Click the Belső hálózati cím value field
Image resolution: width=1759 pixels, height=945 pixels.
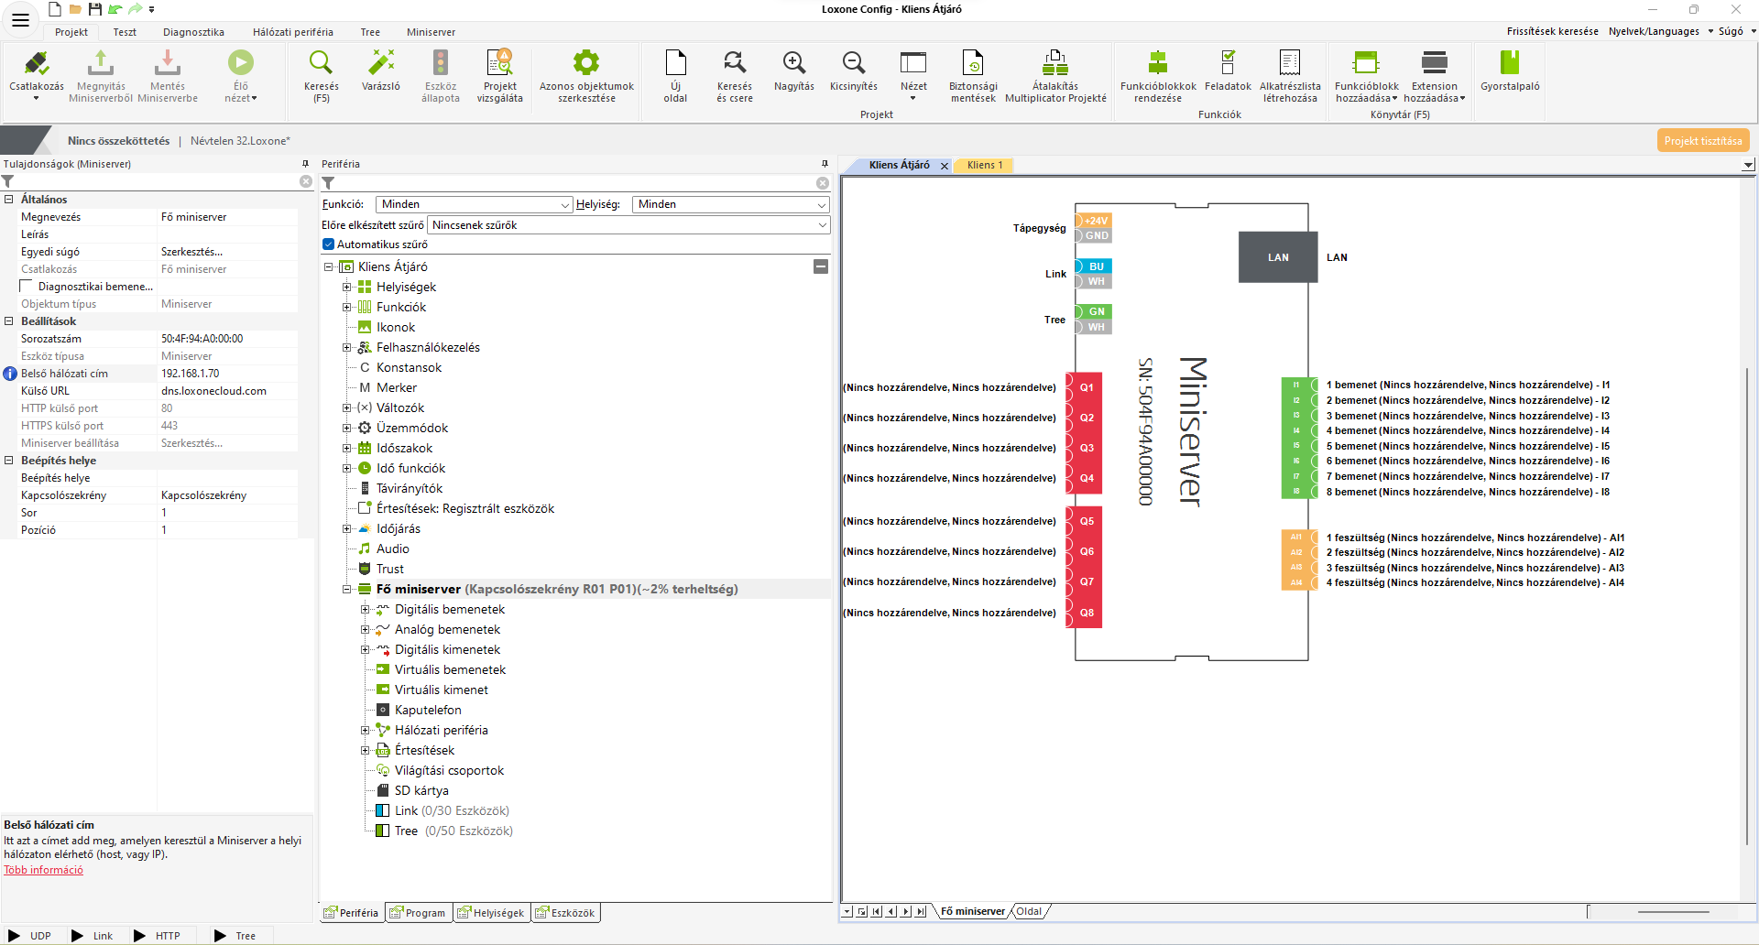228,374
